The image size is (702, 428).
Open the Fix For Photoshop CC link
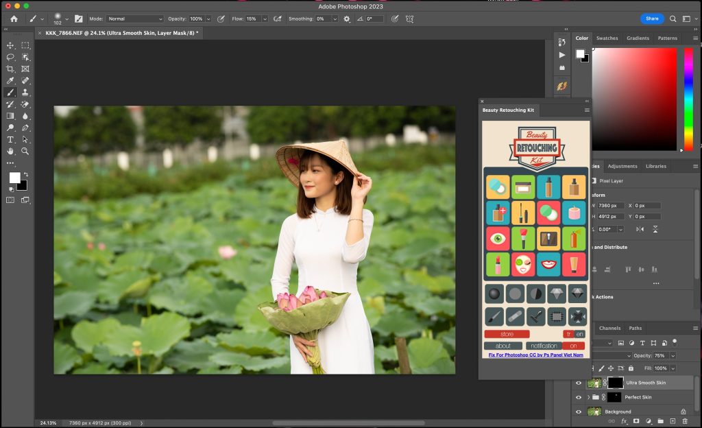pyautogui.click(x=535, y=355)
